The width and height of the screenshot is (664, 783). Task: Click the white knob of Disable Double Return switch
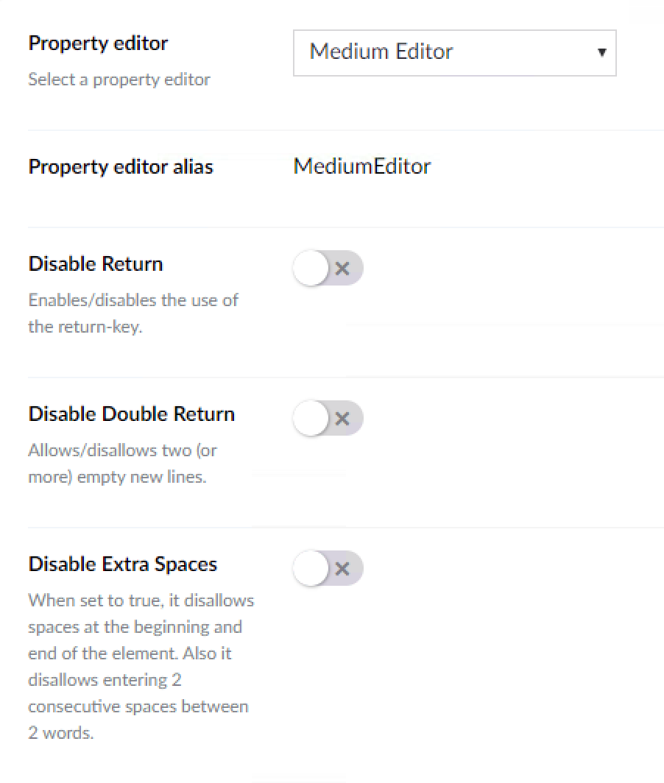click(x=309, y=418)
